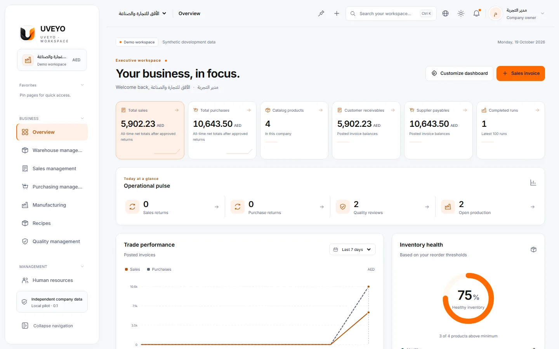Open the Total sales card arrow
This screenshot has width=559, height=349.
(177, 111)
